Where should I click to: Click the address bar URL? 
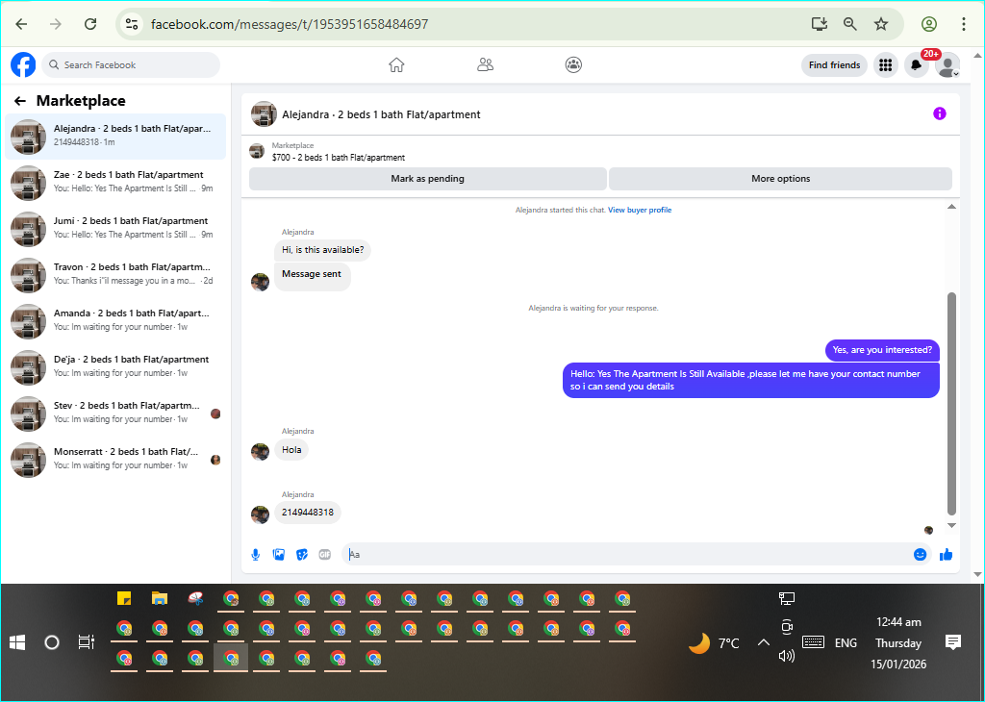pyautogui.click(x=290, y=24)
